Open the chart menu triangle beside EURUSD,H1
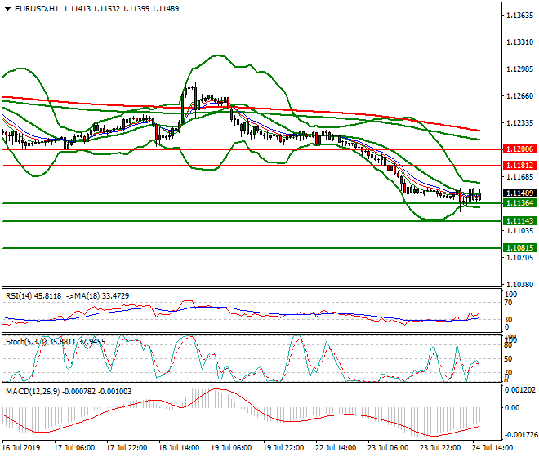This screenshot has width=539, height=457. pyautogui.click(x=8, y=9)
